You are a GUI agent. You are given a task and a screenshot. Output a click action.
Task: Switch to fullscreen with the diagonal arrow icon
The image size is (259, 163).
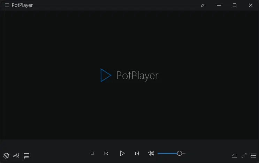coord(244,156)
